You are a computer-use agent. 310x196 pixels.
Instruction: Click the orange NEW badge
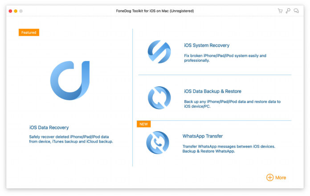click(144, 124)
